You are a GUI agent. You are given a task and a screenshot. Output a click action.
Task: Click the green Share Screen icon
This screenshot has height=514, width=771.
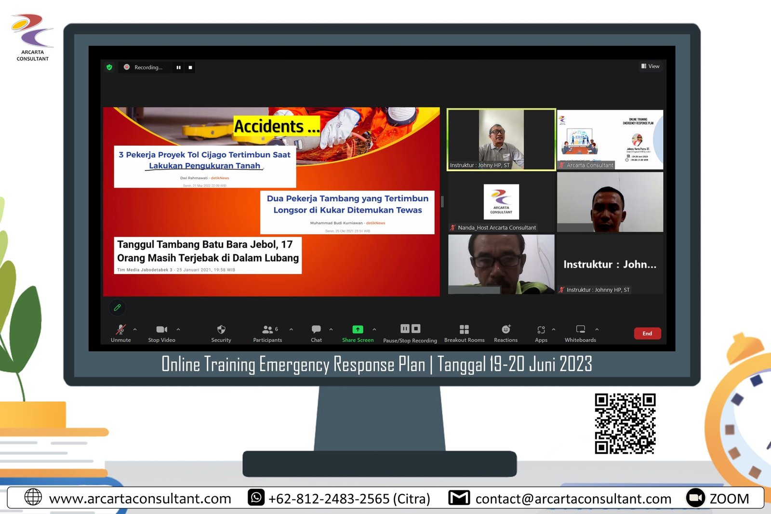click(x=358, y=329)
